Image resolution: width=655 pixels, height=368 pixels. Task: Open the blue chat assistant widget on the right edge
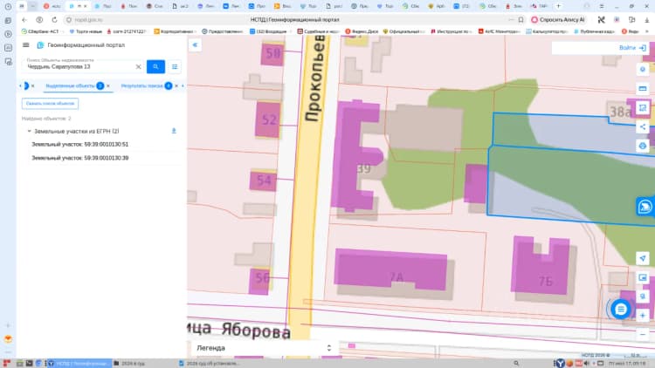(645, 207)
